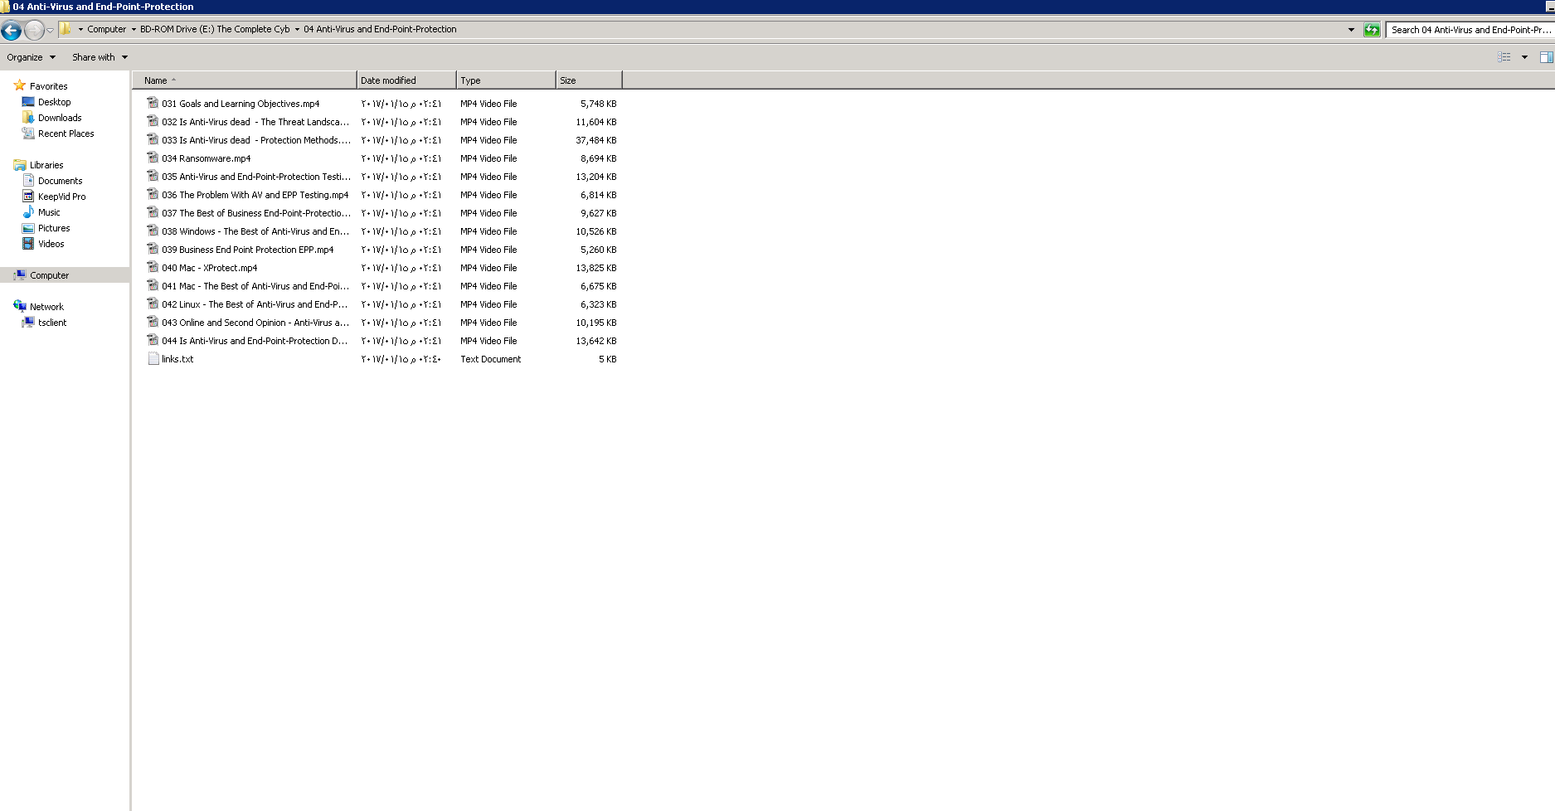Image resolution: width=1555 pixels, height=811 pixels.
Task: Open the Share with dropdown menu
Action: [100, 57]
